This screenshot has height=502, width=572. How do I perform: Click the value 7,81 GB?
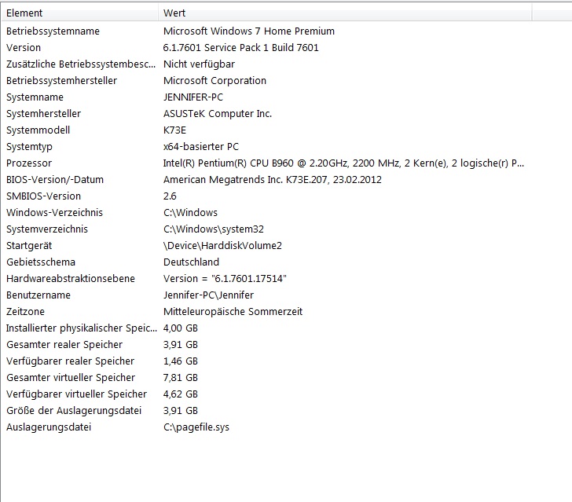pos(180,377)
